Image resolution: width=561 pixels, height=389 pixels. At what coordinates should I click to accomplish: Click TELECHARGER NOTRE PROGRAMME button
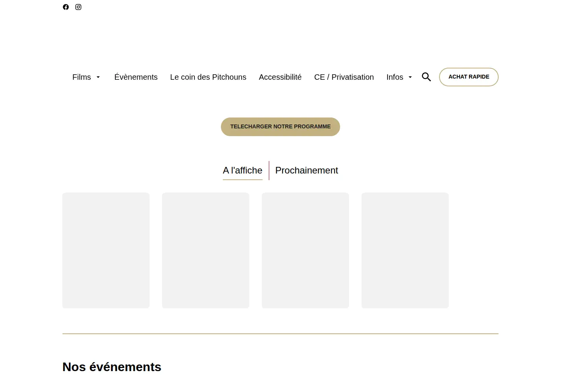pos(280,127)
